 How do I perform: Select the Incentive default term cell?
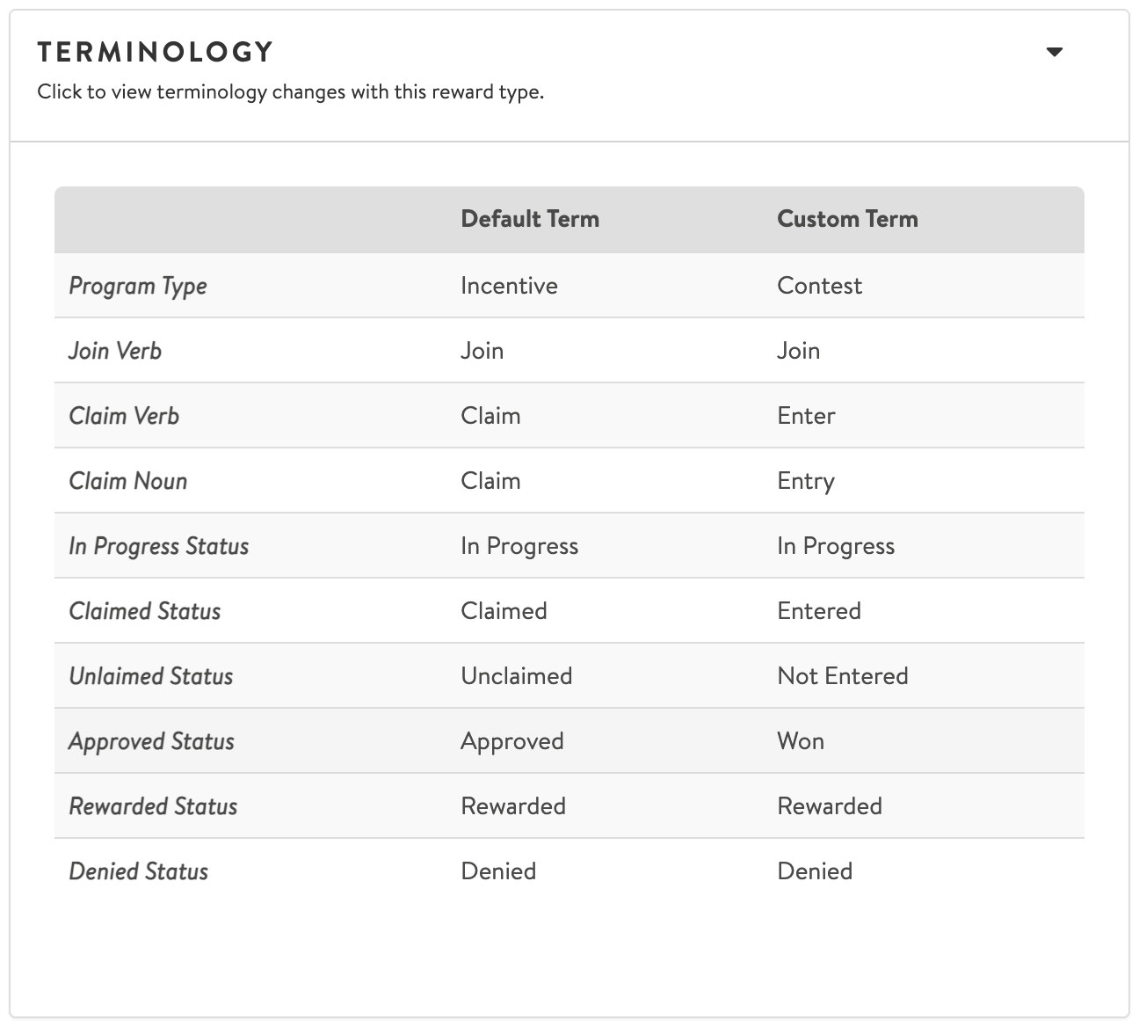510,285
